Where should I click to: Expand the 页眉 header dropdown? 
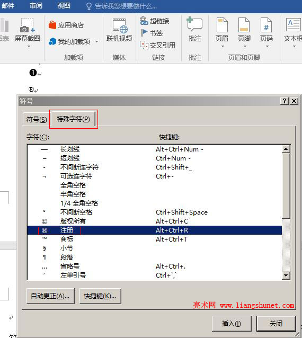223,46
